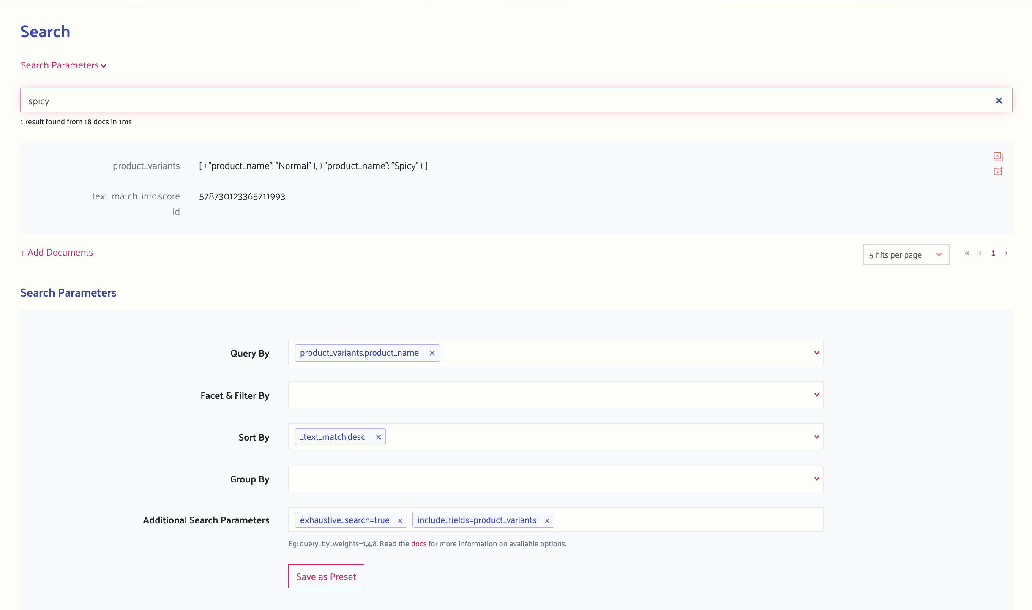Collapse the Search Parameters section chevron
The width and height of the screenshot is (1032, 610).
103,66
